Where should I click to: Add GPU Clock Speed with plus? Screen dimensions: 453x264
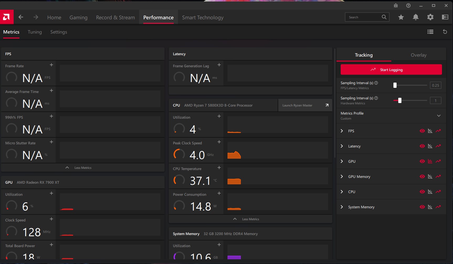point(51,219)
